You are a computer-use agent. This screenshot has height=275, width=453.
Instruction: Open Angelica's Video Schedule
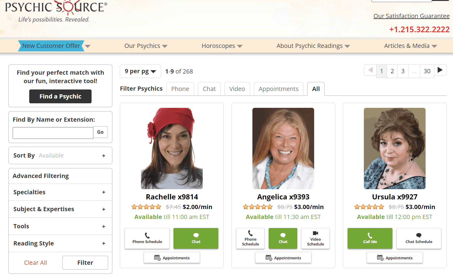(315, 238)
